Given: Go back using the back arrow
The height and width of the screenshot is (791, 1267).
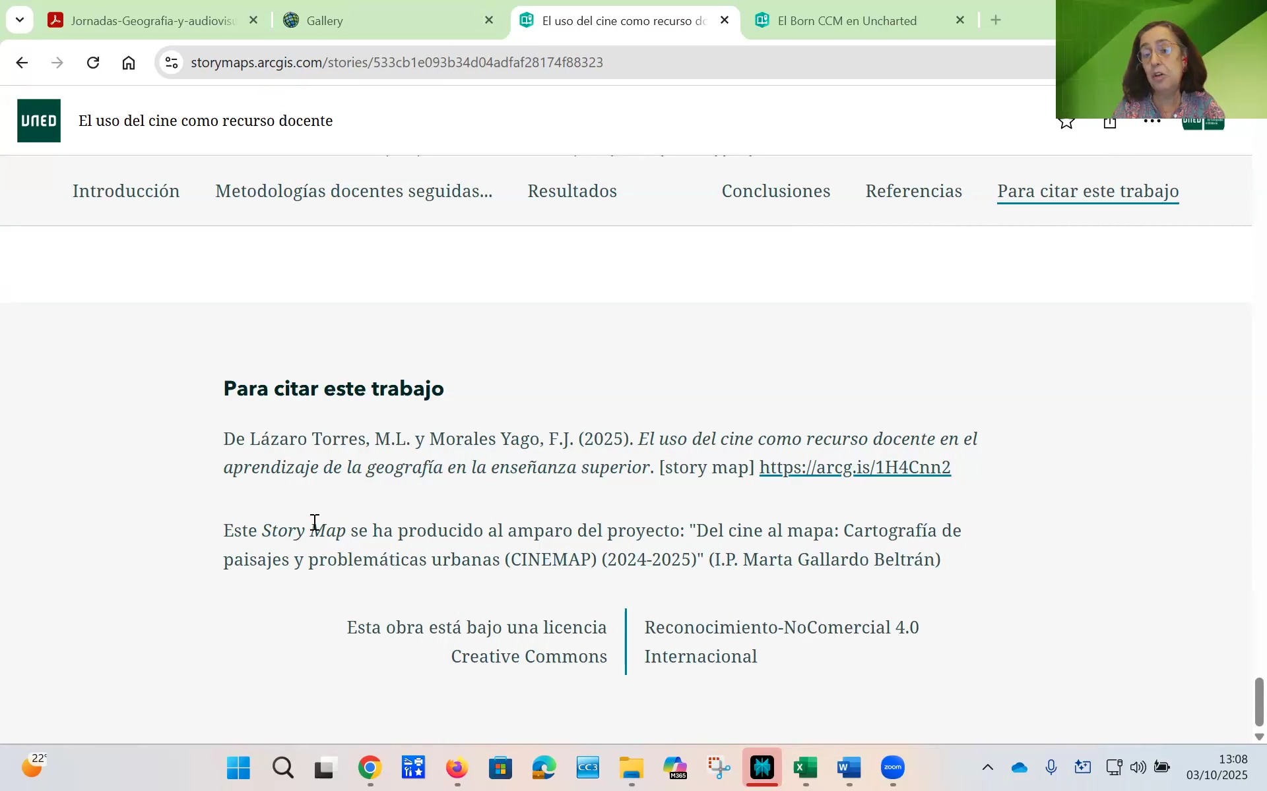Looking at the screenshot, I should pyautogui.click(x=22, y=63).
